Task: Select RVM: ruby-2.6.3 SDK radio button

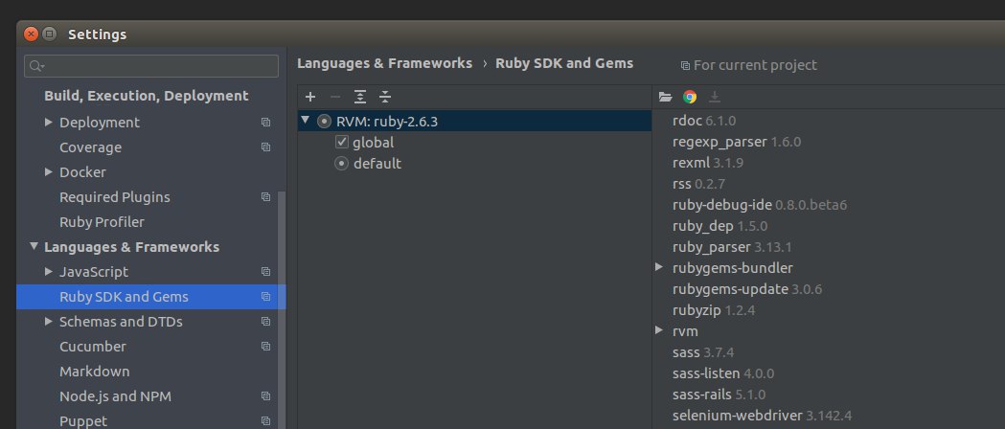Action: point(325,121)
